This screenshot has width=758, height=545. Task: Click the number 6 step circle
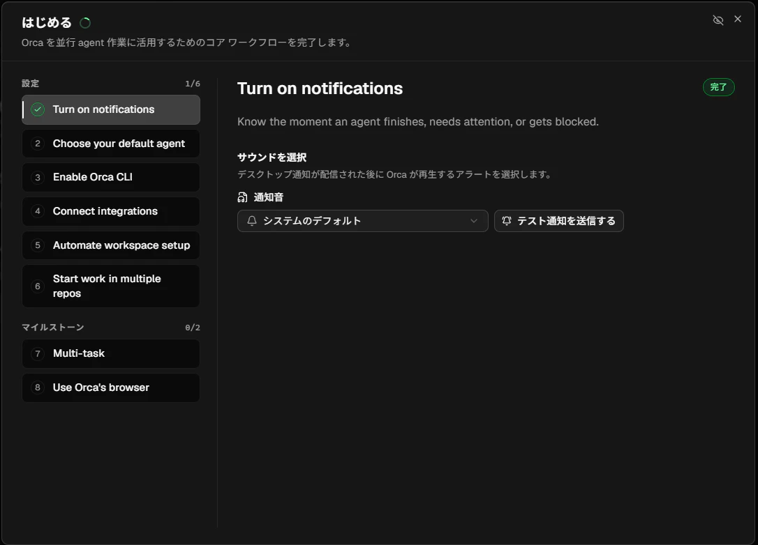click(x=38, y=286)
